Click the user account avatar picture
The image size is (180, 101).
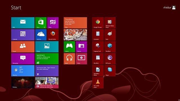pos(174,8)
